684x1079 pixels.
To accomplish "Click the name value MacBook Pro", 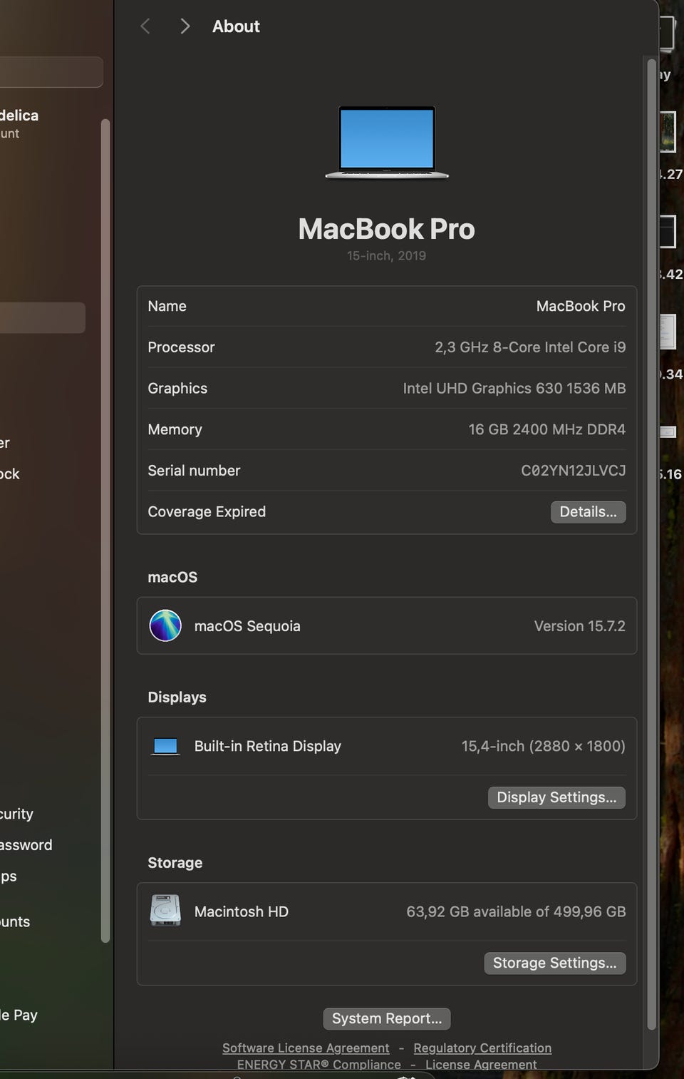I will 581,306.
